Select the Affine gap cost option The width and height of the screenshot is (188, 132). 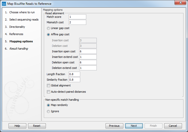(x=48, y=35)
